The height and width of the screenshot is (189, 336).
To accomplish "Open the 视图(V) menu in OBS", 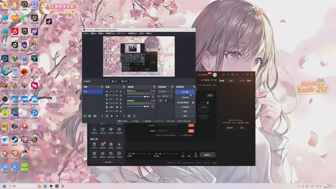I will 101,34.
